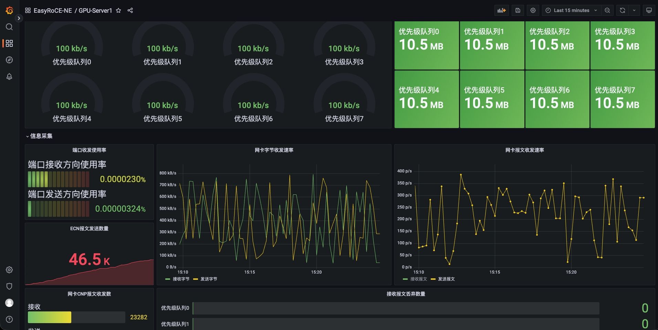Open the Dashboards grid icon in sidebar

click(9, 43)
